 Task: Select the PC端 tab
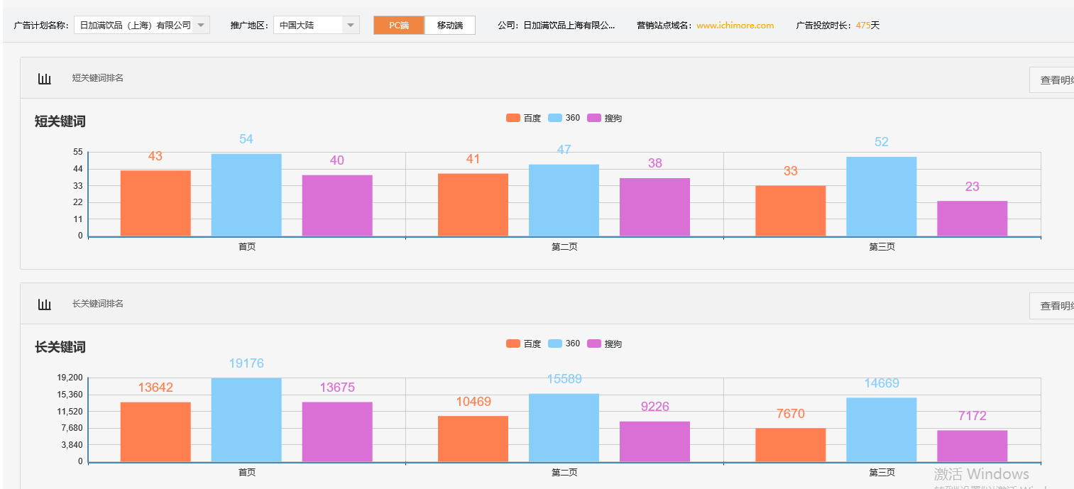(x=399, y=26)
